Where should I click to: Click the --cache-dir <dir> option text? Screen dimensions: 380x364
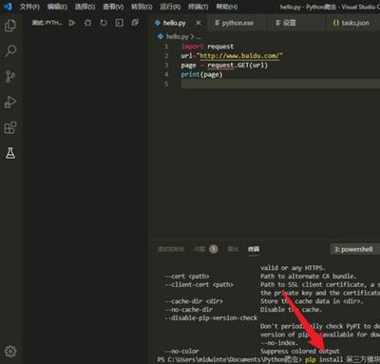[194, 301]
